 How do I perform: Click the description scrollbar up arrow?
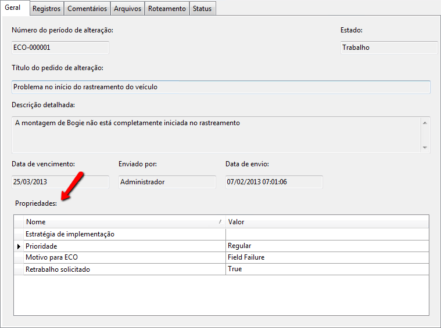pos(425,123)
